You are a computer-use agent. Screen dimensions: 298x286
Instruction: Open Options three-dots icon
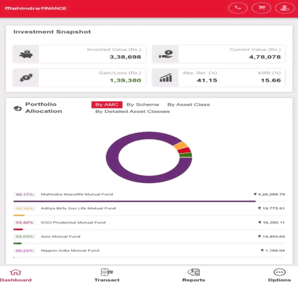(279, 272)
